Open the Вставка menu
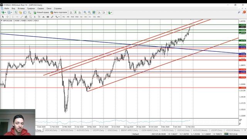Viewport: 247px width, 139px height. coord(21,8)
